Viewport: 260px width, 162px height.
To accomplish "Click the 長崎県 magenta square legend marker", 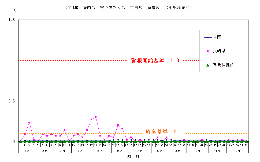I will pyautogui.click(x=208, y=51).
